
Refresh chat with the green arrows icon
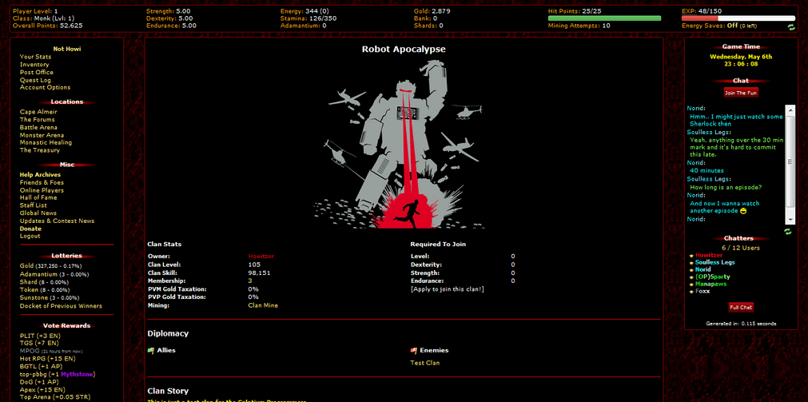pyautogui.click(x=787, y=232)
